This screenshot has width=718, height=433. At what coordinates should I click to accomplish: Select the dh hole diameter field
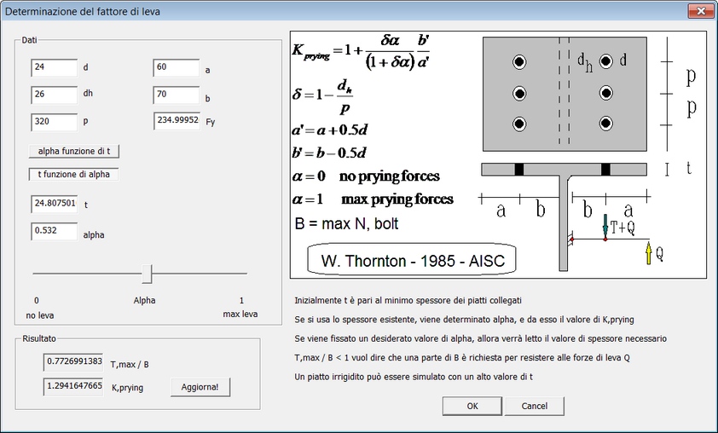click(54, 95)
